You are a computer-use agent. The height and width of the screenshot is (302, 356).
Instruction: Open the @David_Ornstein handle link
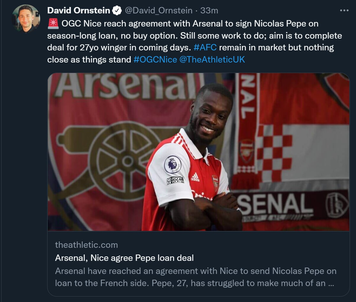coord(159,11)
